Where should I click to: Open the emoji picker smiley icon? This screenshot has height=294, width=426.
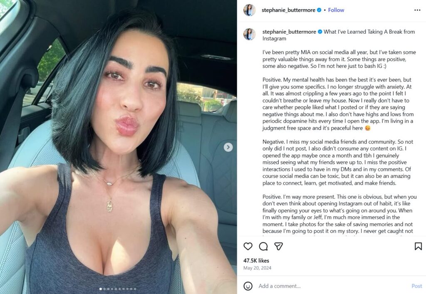[x=248, y=286]
